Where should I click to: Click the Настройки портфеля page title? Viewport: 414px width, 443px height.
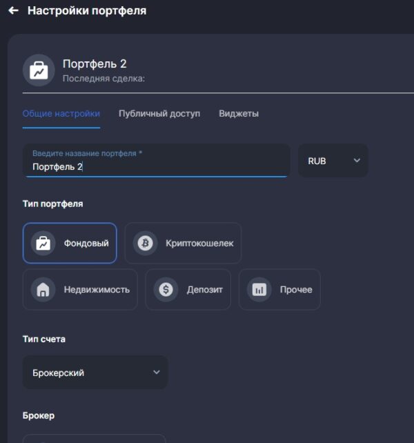(x=87, y=11)
